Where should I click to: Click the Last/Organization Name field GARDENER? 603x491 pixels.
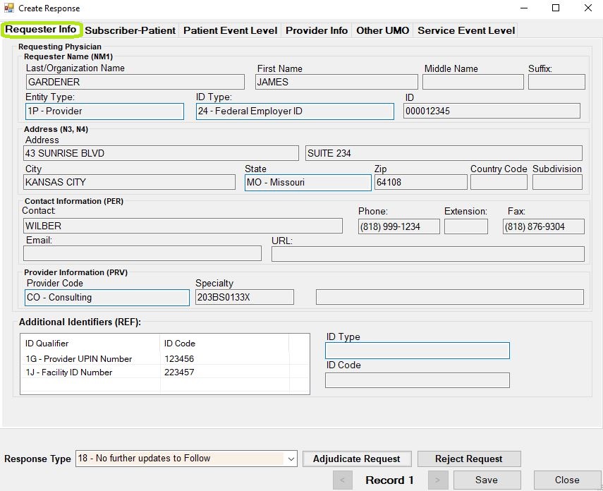click(x=135, y=82)
